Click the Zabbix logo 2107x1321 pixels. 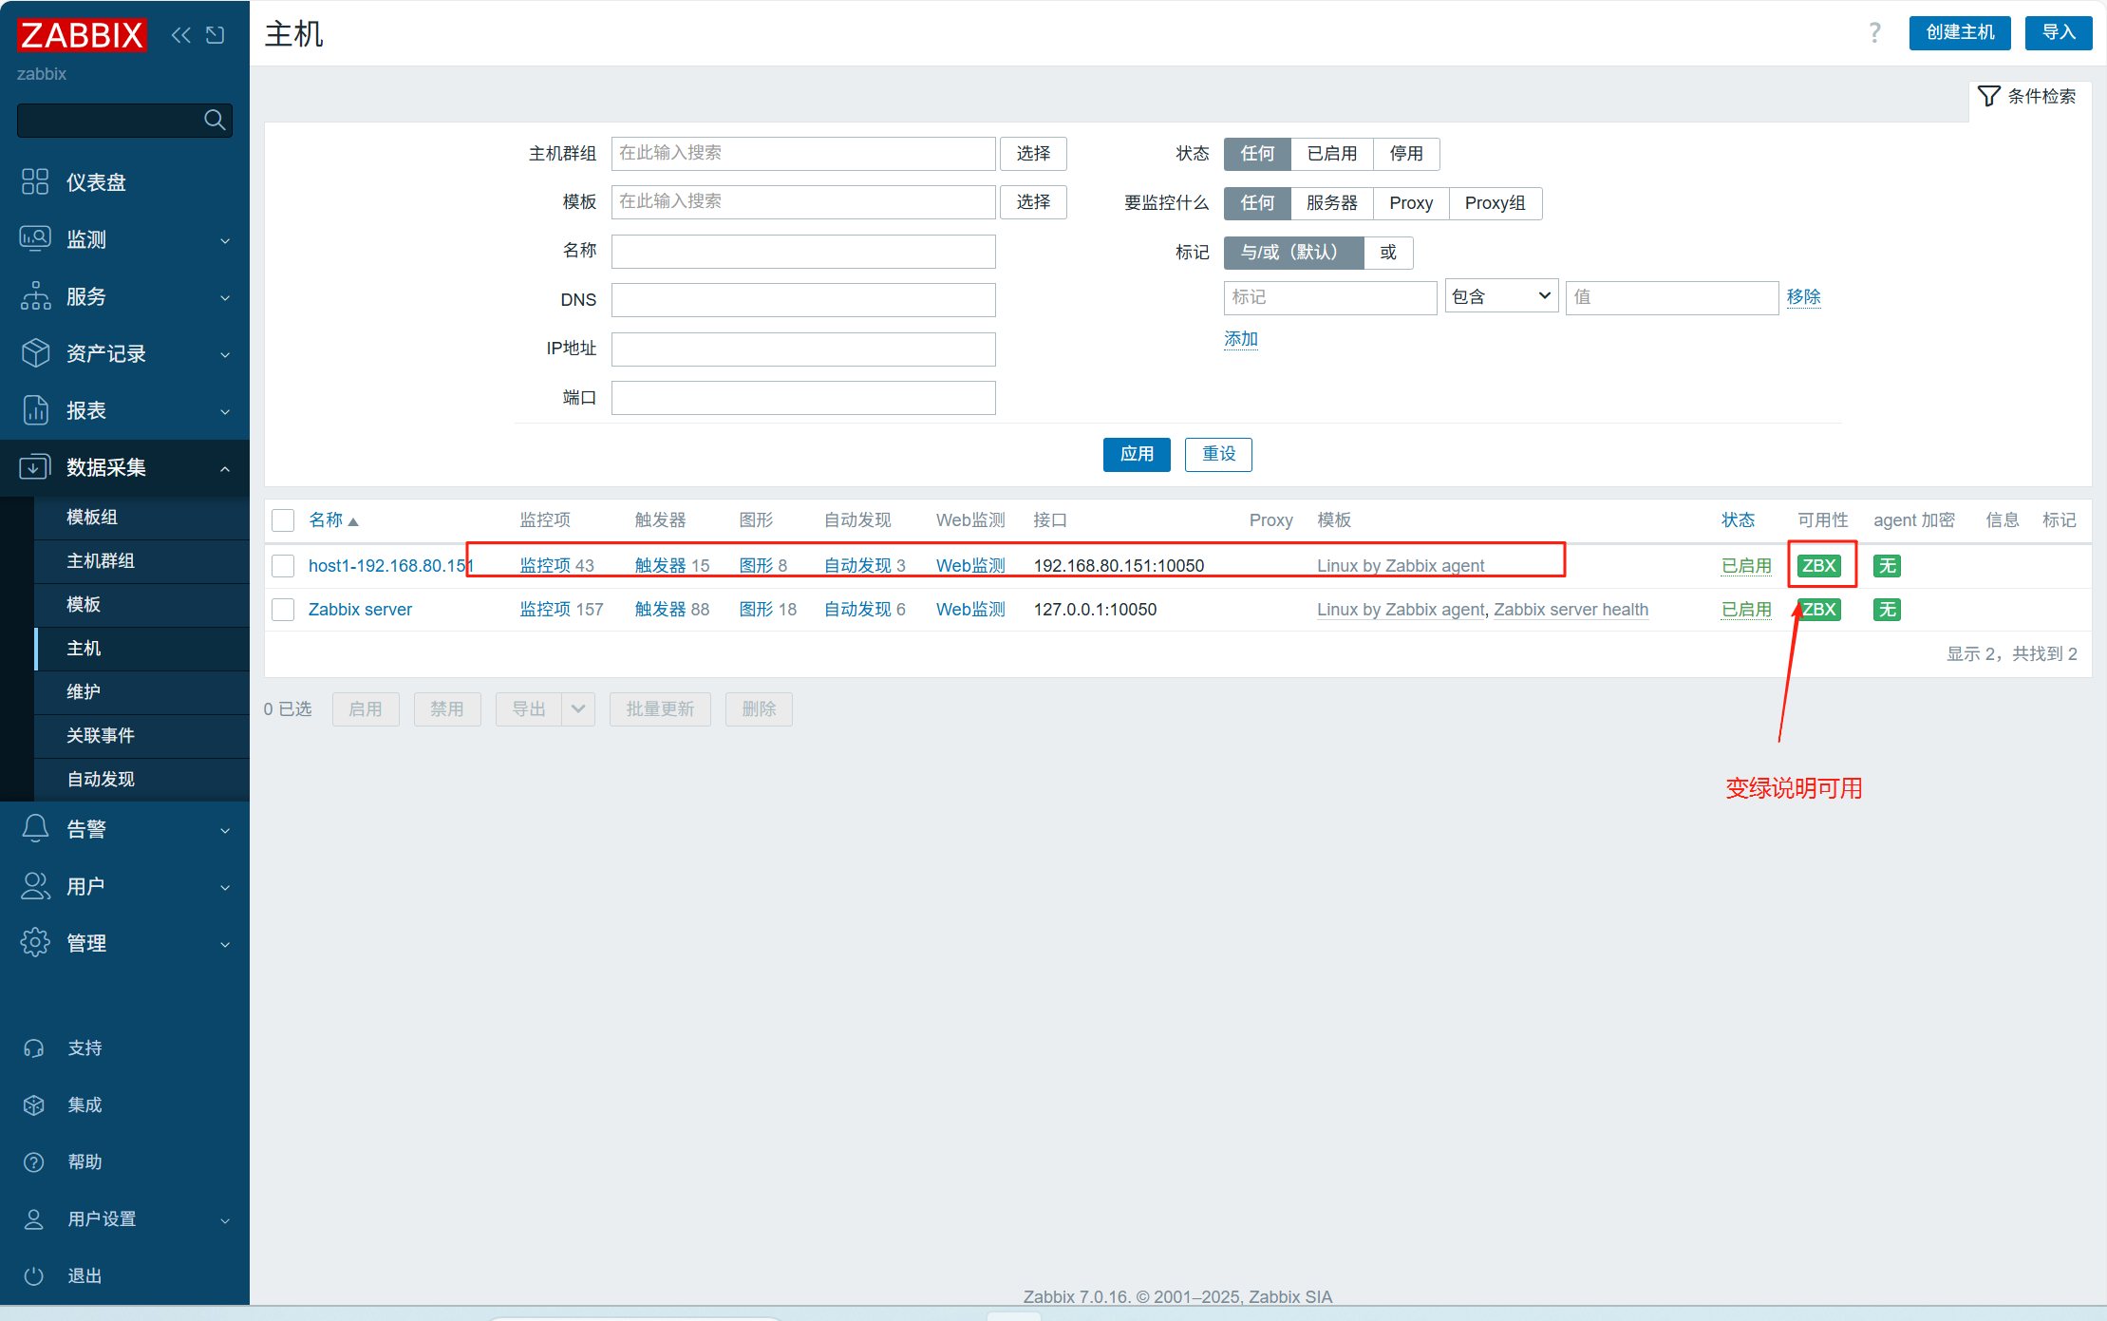82,35
